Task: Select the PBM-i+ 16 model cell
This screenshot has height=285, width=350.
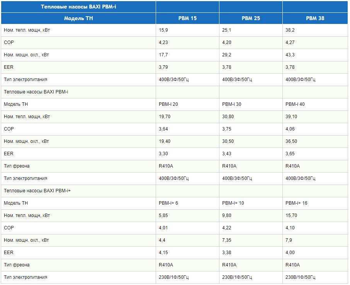Action: [x=296, y=203]
